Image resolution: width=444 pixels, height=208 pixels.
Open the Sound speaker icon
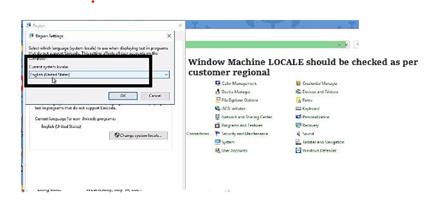(x=298, y=133)
